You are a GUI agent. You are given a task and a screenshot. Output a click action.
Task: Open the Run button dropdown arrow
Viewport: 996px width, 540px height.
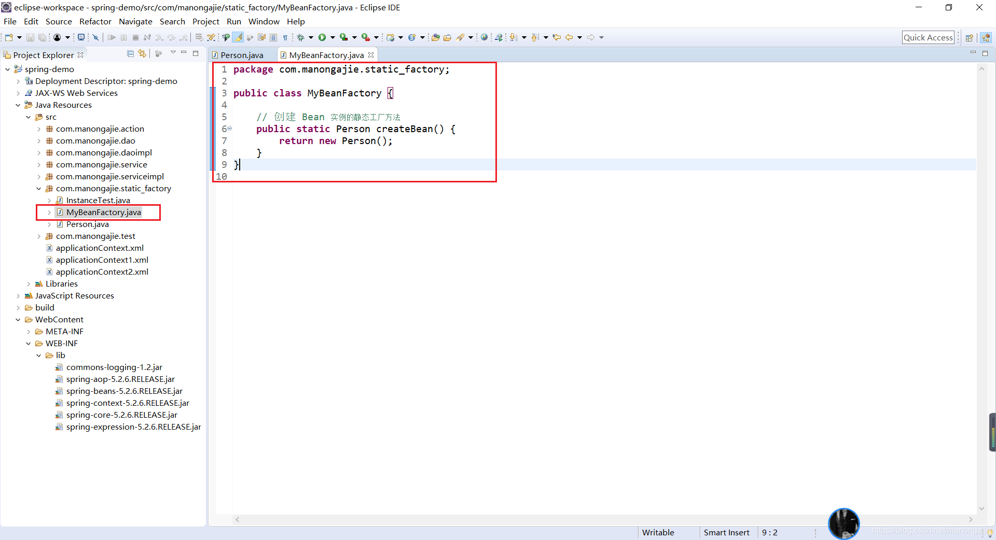pos(333,37)
